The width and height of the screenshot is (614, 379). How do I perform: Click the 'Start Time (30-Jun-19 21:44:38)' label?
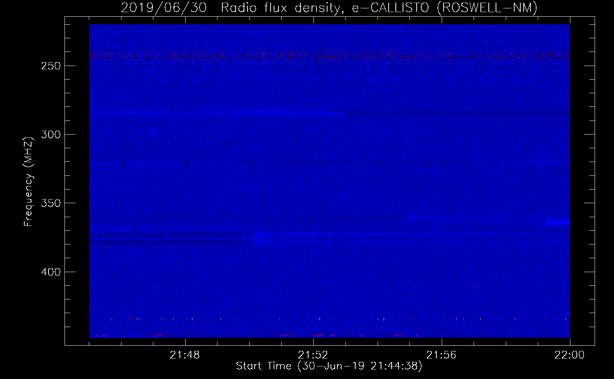[329, 366]
